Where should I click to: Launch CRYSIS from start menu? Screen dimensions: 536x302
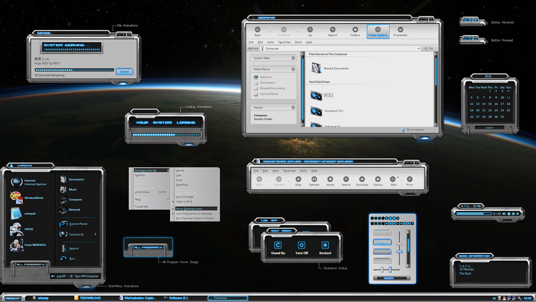point(22,229)
